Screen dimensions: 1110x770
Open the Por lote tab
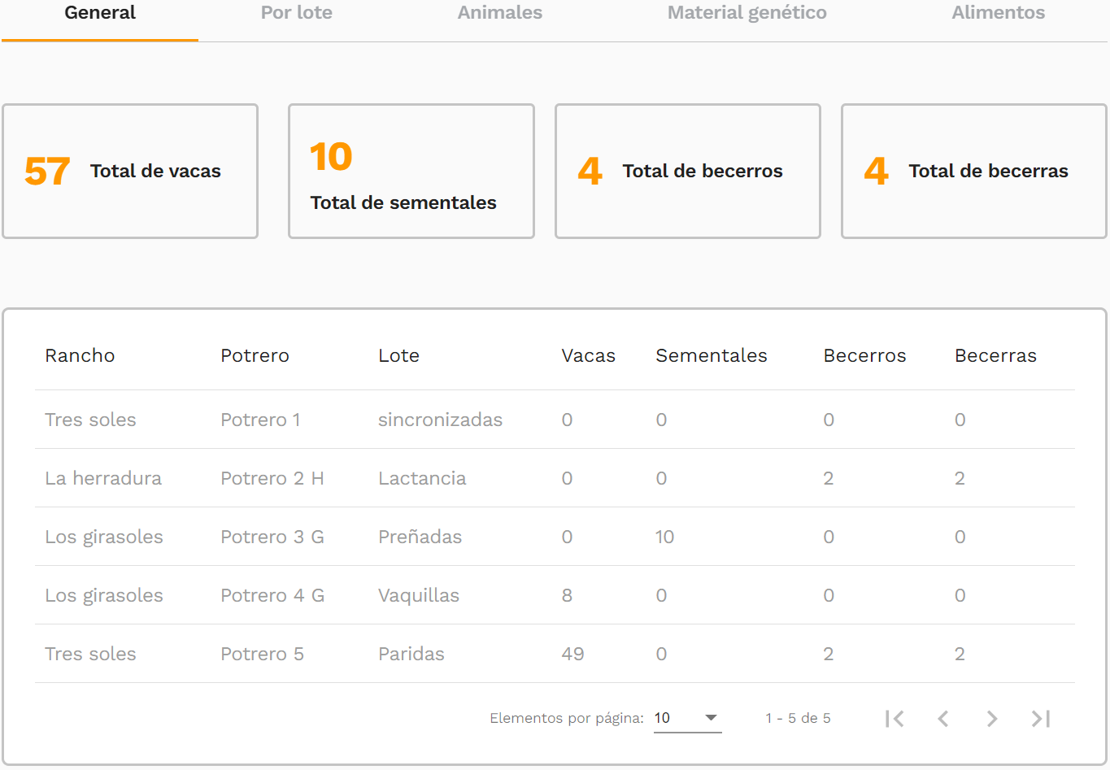pyautogui.click(x=297, y=13)
